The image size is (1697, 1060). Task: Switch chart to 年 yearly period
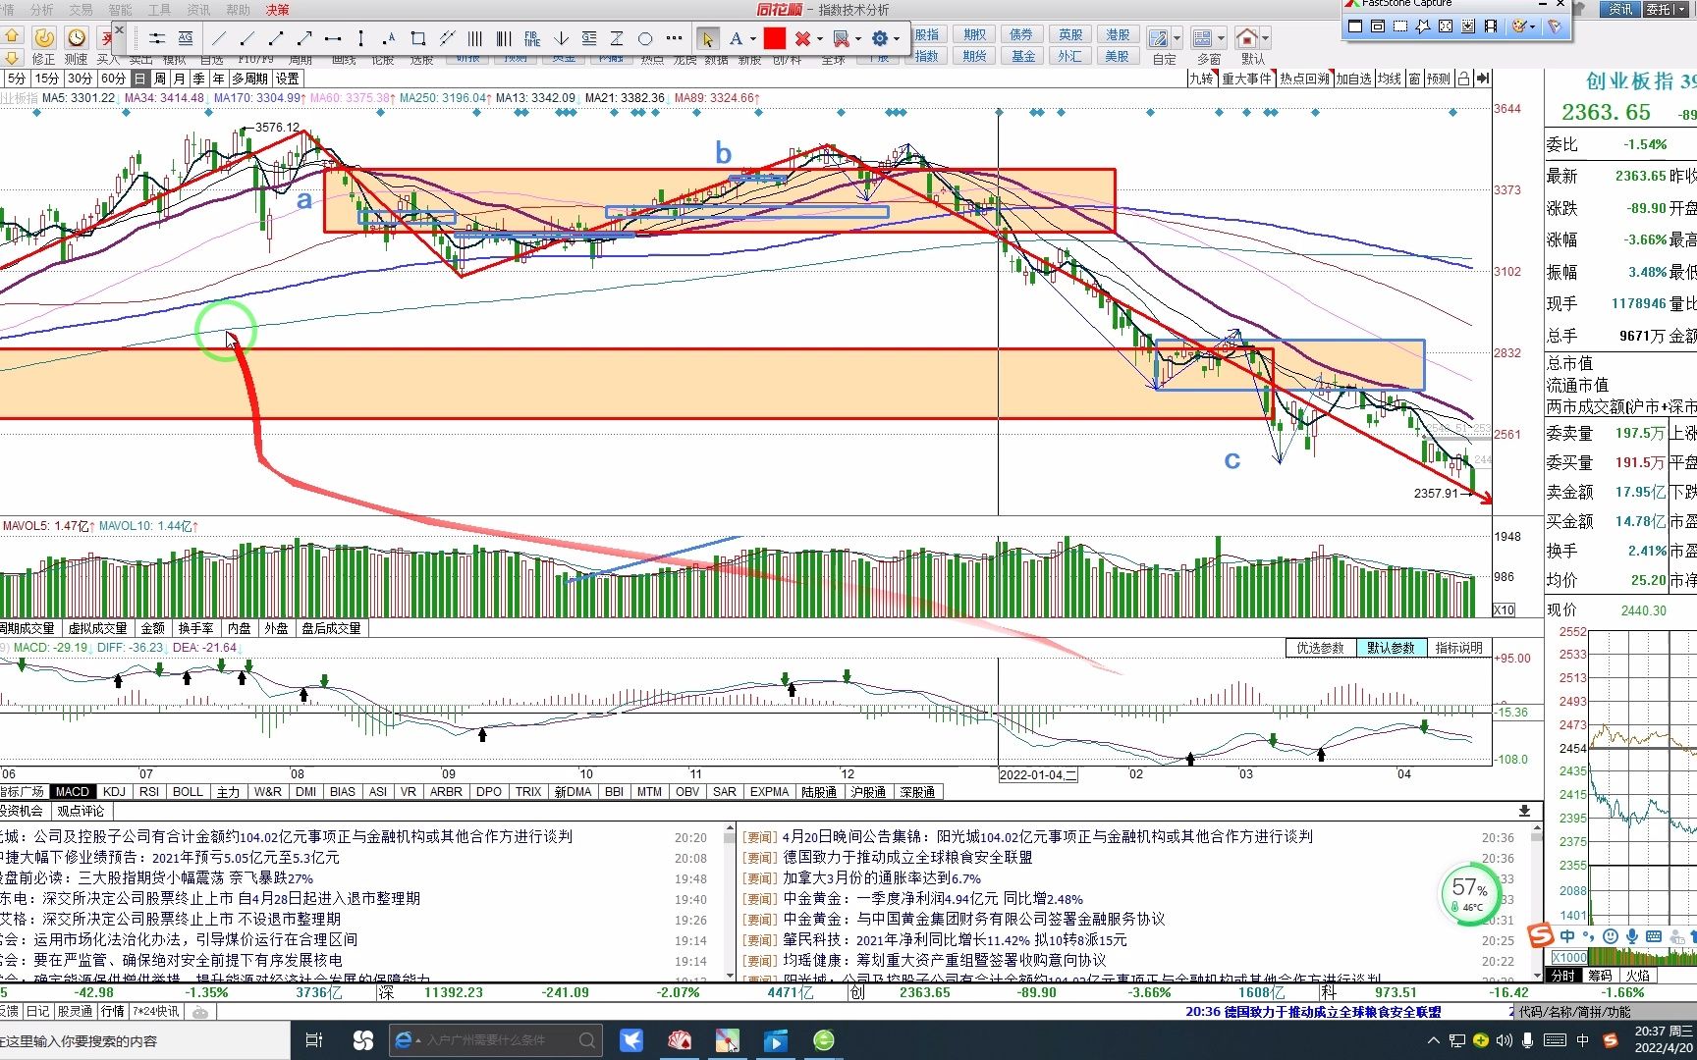[218, 79]
